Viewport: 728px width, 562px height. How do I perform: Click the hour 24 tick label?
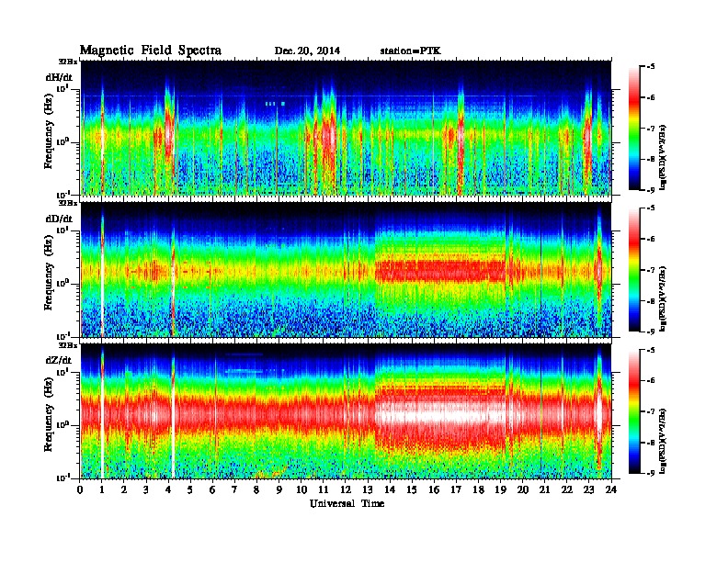point(611,490)
